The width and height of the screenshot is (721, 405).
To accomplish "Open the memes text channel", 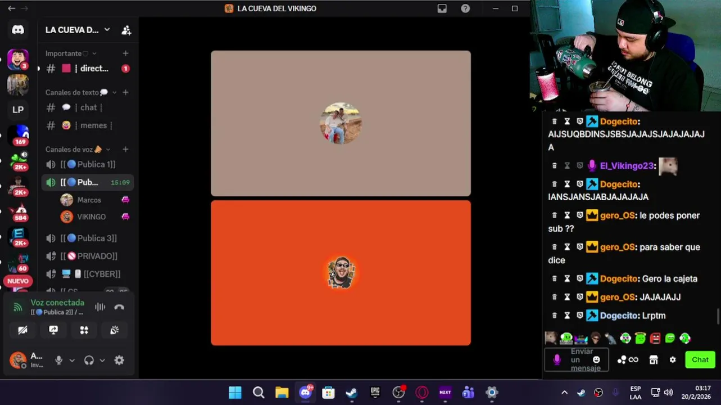I will coord(87,125).
